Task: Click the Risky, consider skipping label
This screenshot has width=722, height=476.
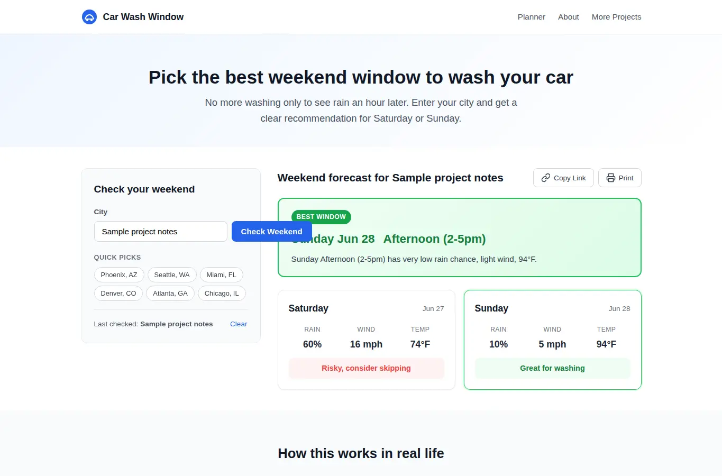Action: (366, 368)
